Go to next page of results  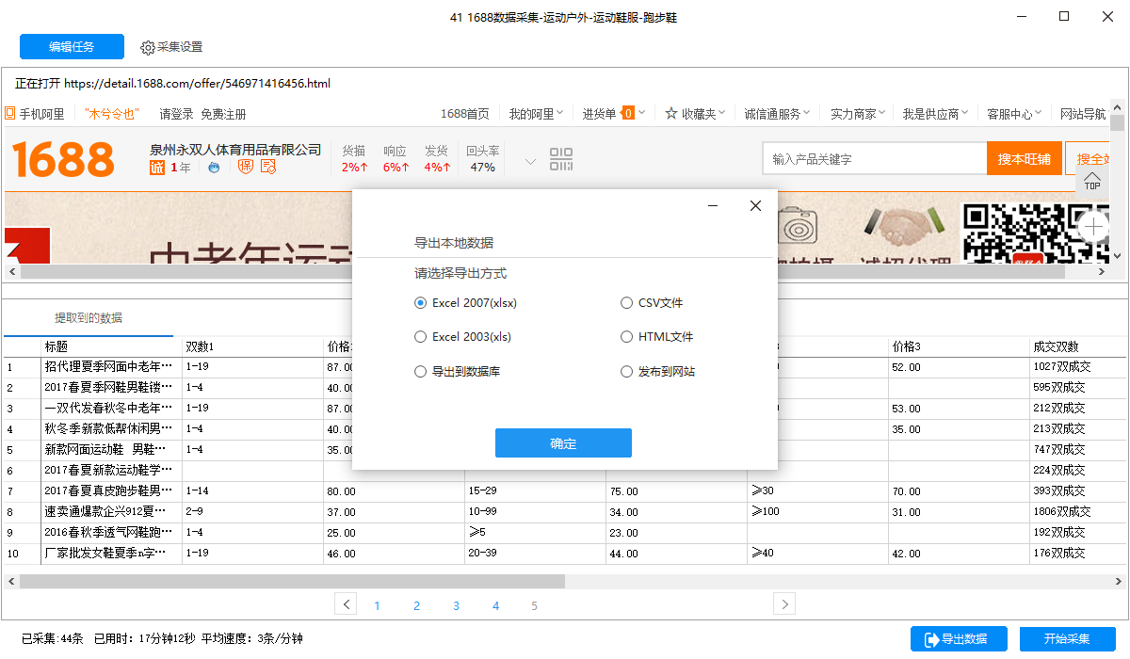click(784, 604)
